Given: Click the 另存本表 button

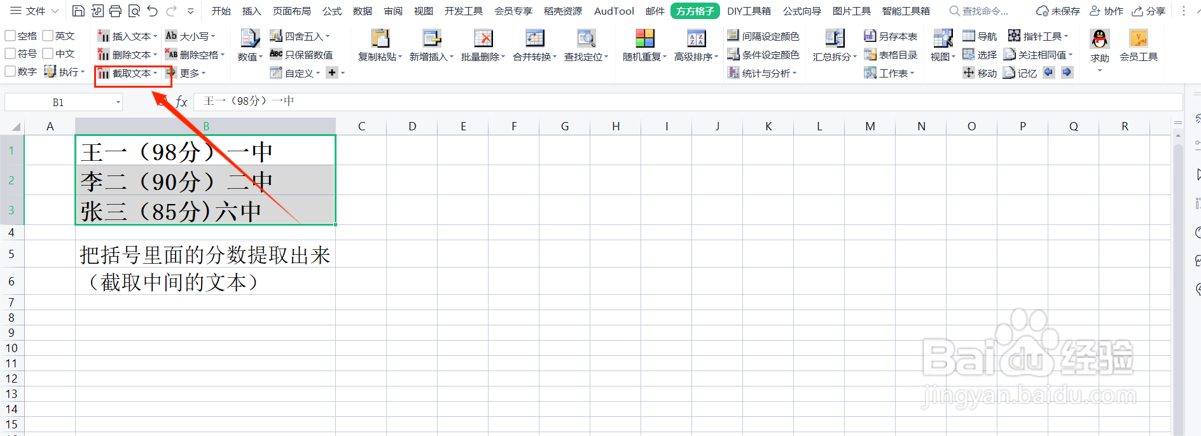Looking at the screenshot, I should (891, 36).
